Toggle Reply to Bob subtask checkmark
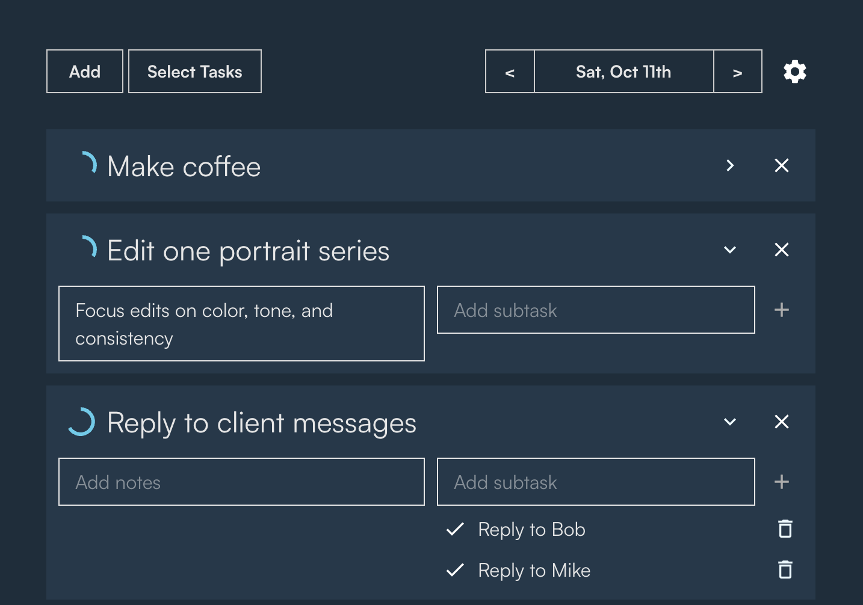The width and height of the screenshot is (863, 605). tap(455, 529)
